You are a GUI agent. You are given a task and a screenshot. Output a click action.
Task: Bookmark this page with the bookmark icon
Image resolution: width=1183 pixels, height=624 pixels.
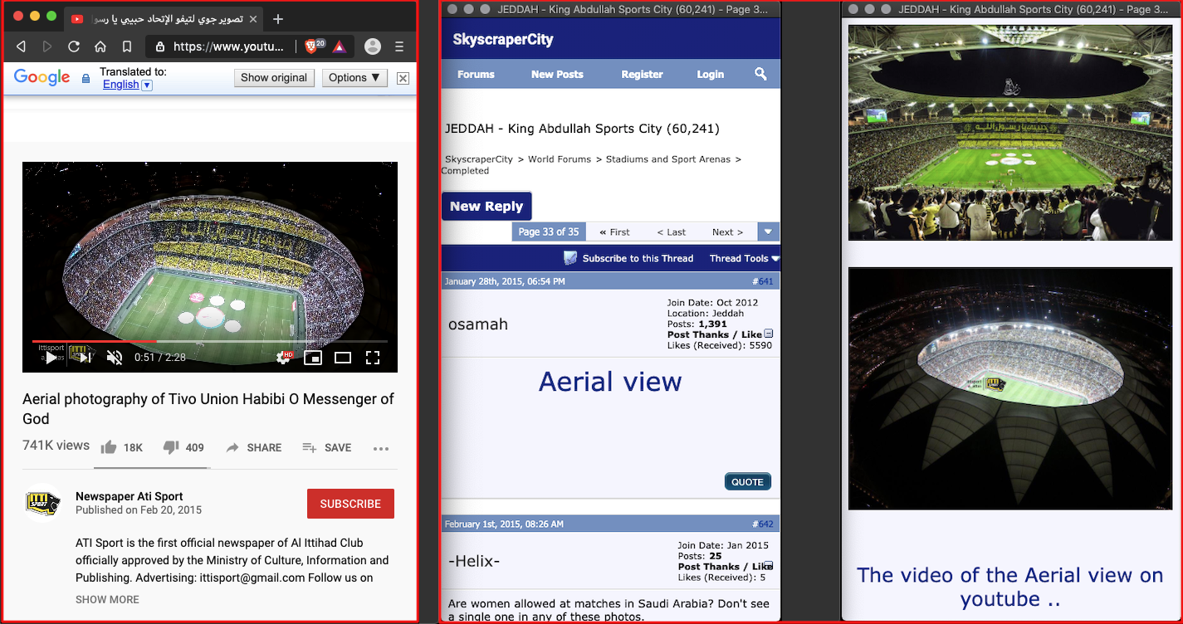click(x=127, y=46)
